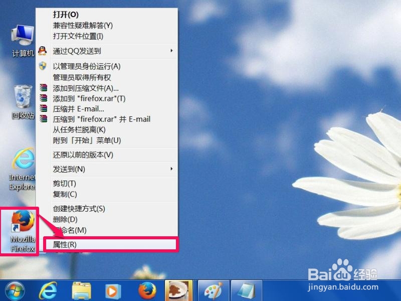Choose 兼容性疑难解答(Y) from the menu
The width and height of the screenshot is (401, 301).
click(x=83, y=26)
